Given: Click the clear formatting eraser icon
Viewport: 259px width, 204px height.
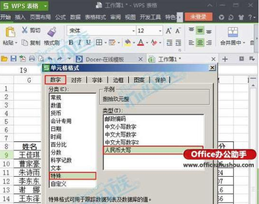Looking at the screenshot, I should coord(153,42).
